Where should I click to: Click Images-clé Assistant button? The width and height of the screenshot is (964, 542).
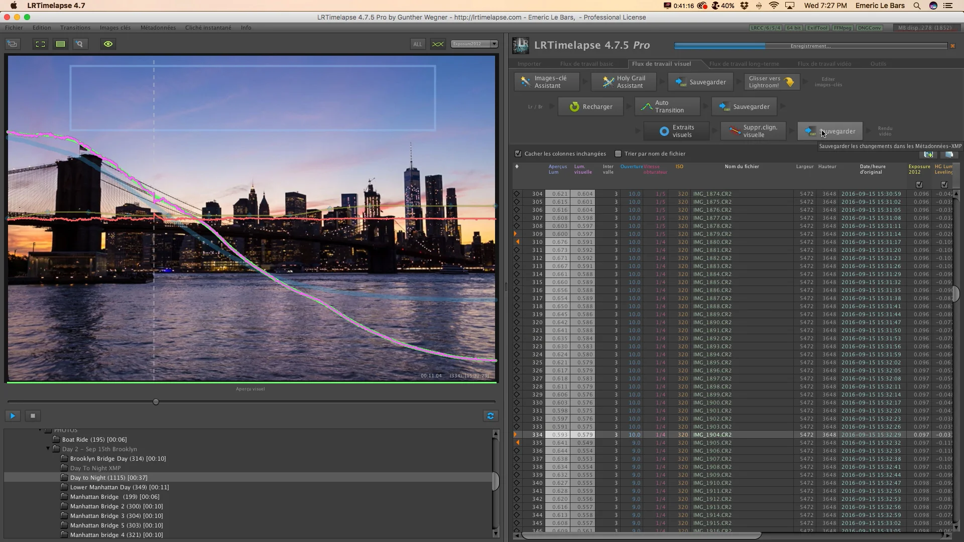(x=546, y=82)
